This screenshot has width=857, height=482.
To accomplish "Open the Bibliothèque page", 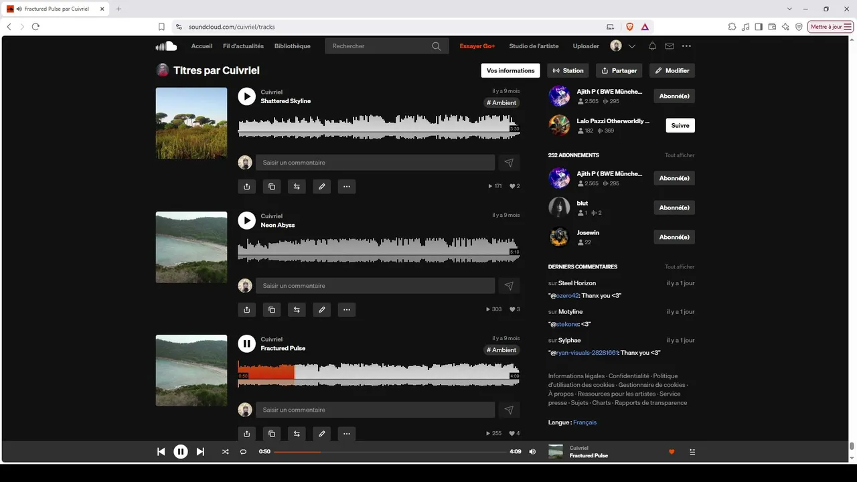I will pos(293,46).
